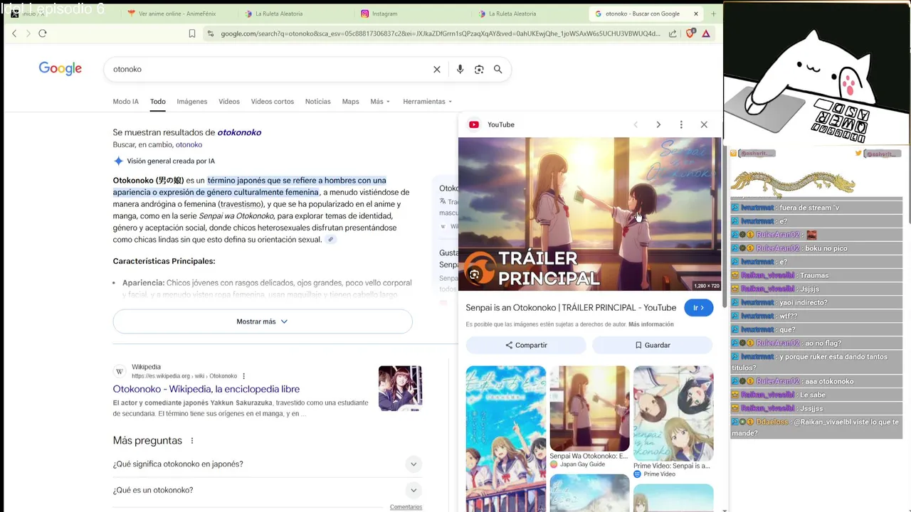Click Compartir button

526,345
